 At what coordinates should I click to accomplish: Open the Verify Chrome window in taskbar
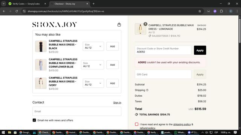[x=153, y=132]
